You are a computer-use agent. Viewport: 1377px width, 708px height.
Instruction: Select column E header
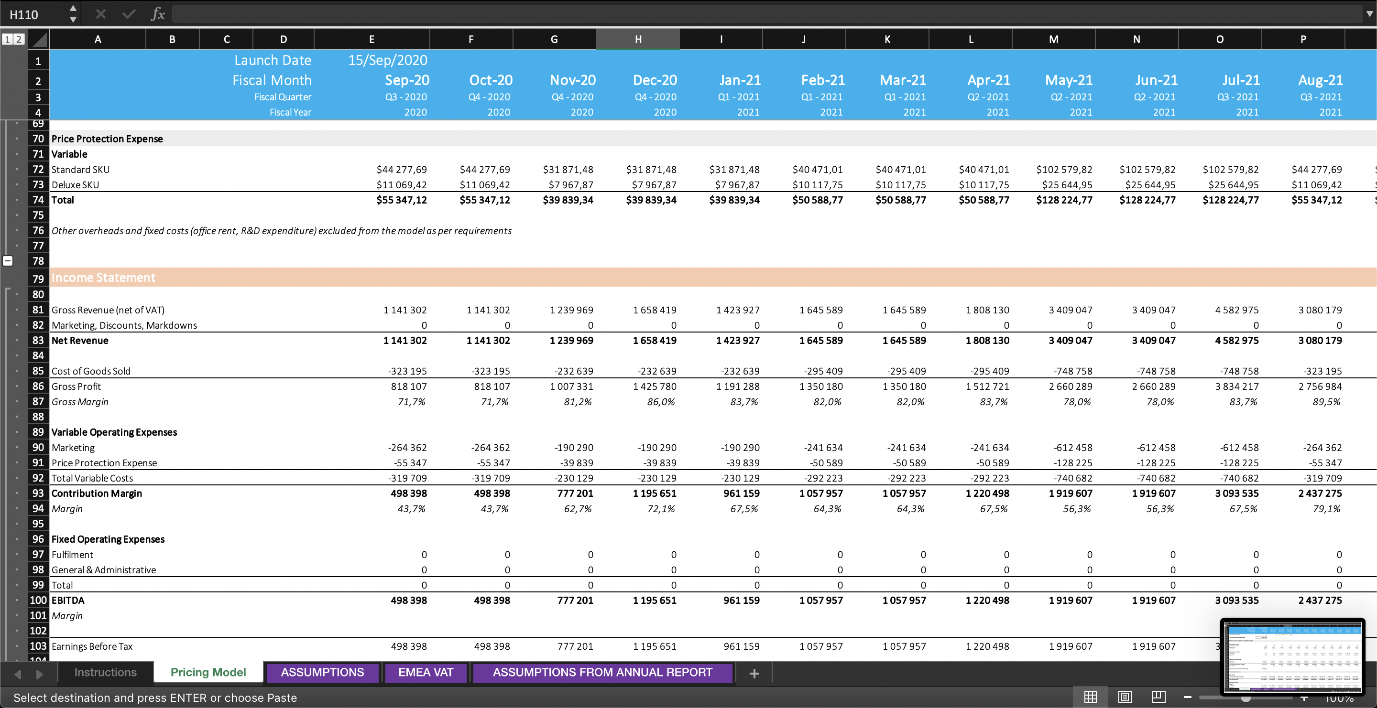(372, 39)
